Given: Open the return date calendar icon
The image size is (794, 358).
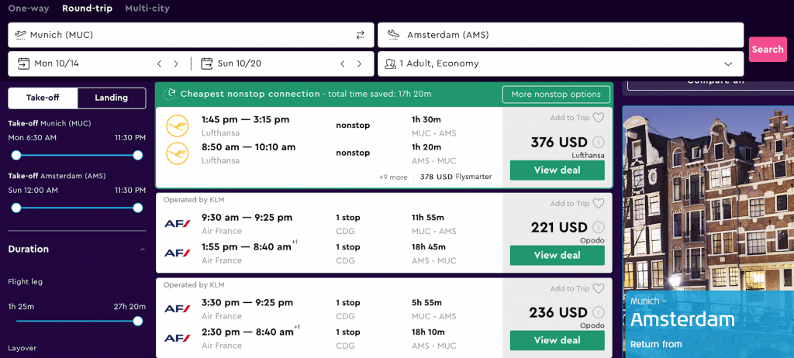Looking at the screenshot, I should click(x=206, y=64).
